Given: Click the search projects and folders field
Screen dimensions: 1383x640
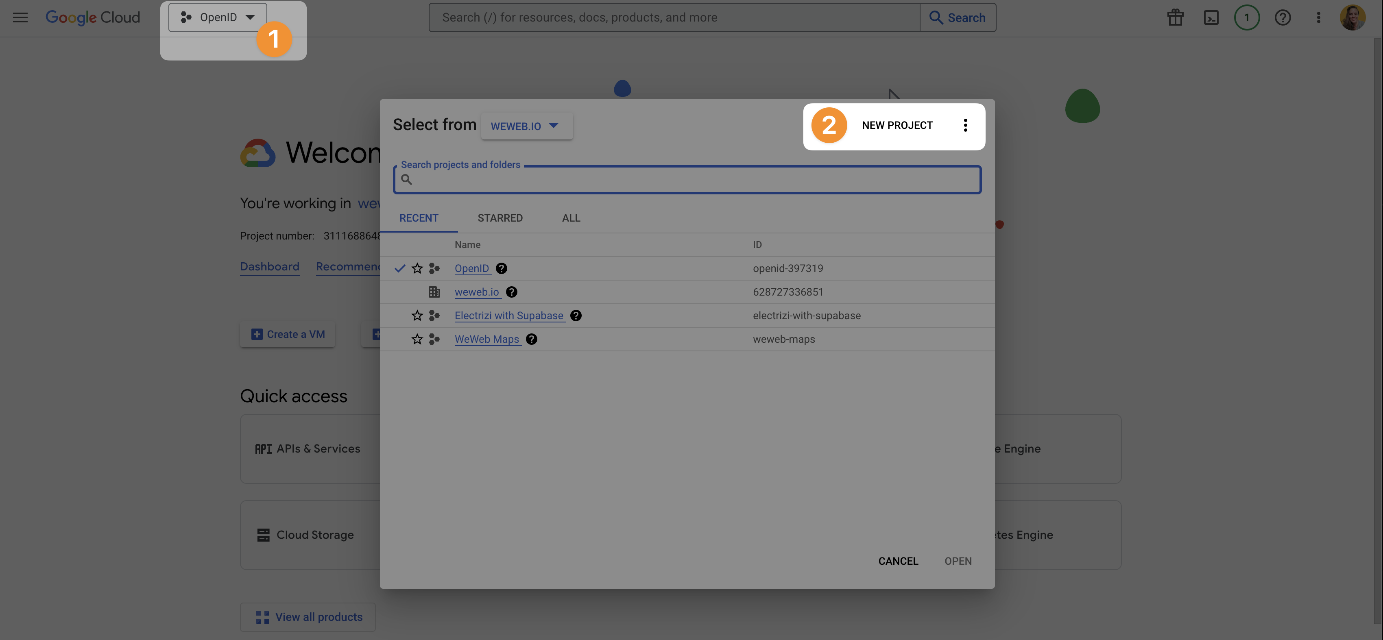Looking at the screenshot, I should pos(687,179).
